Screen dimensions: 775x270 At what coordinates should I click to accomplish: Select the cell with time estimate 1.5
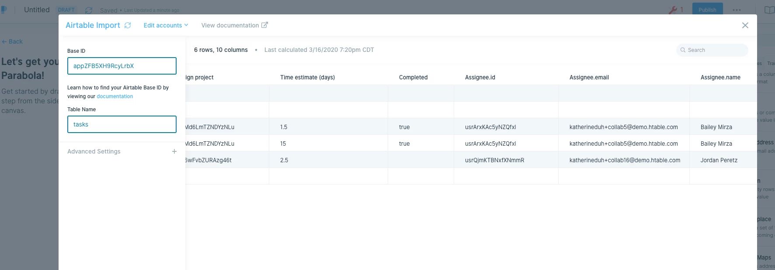coord(328,127)
